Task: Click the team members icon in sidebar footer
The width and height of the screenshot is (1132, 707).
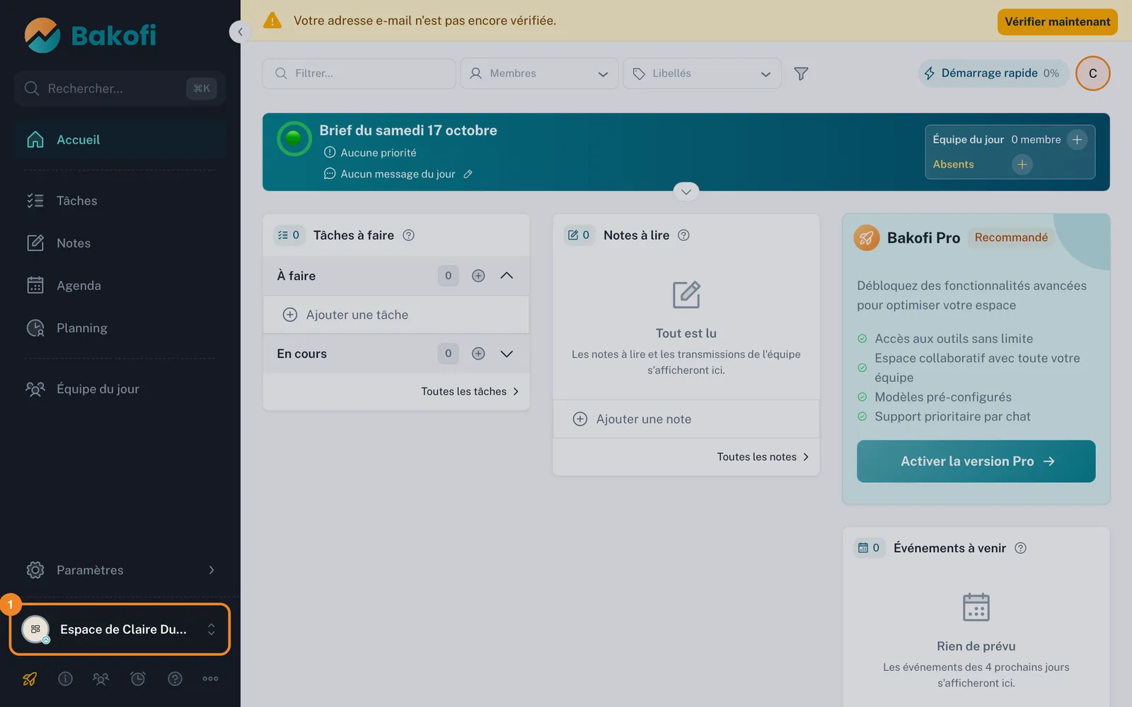Action: coord(101,679)
